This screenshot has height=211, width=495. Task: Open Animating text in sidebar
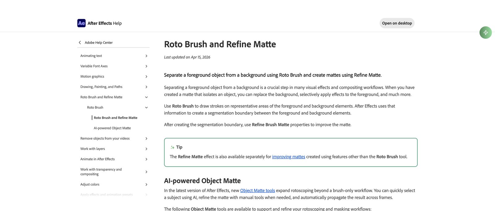(91, 56)
